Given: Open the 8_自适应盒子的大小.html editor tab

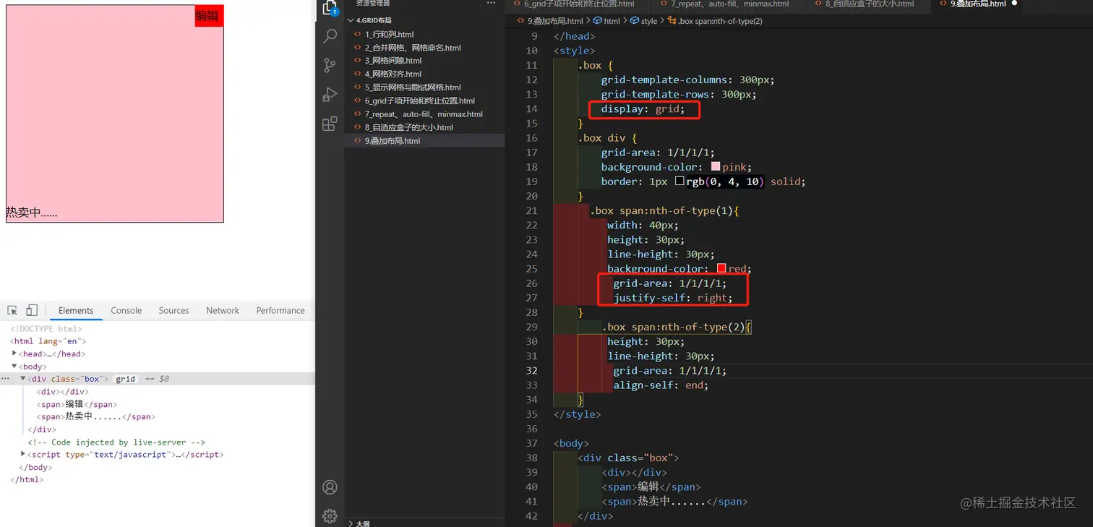Looking at the screenshot, I should (868, 4).
